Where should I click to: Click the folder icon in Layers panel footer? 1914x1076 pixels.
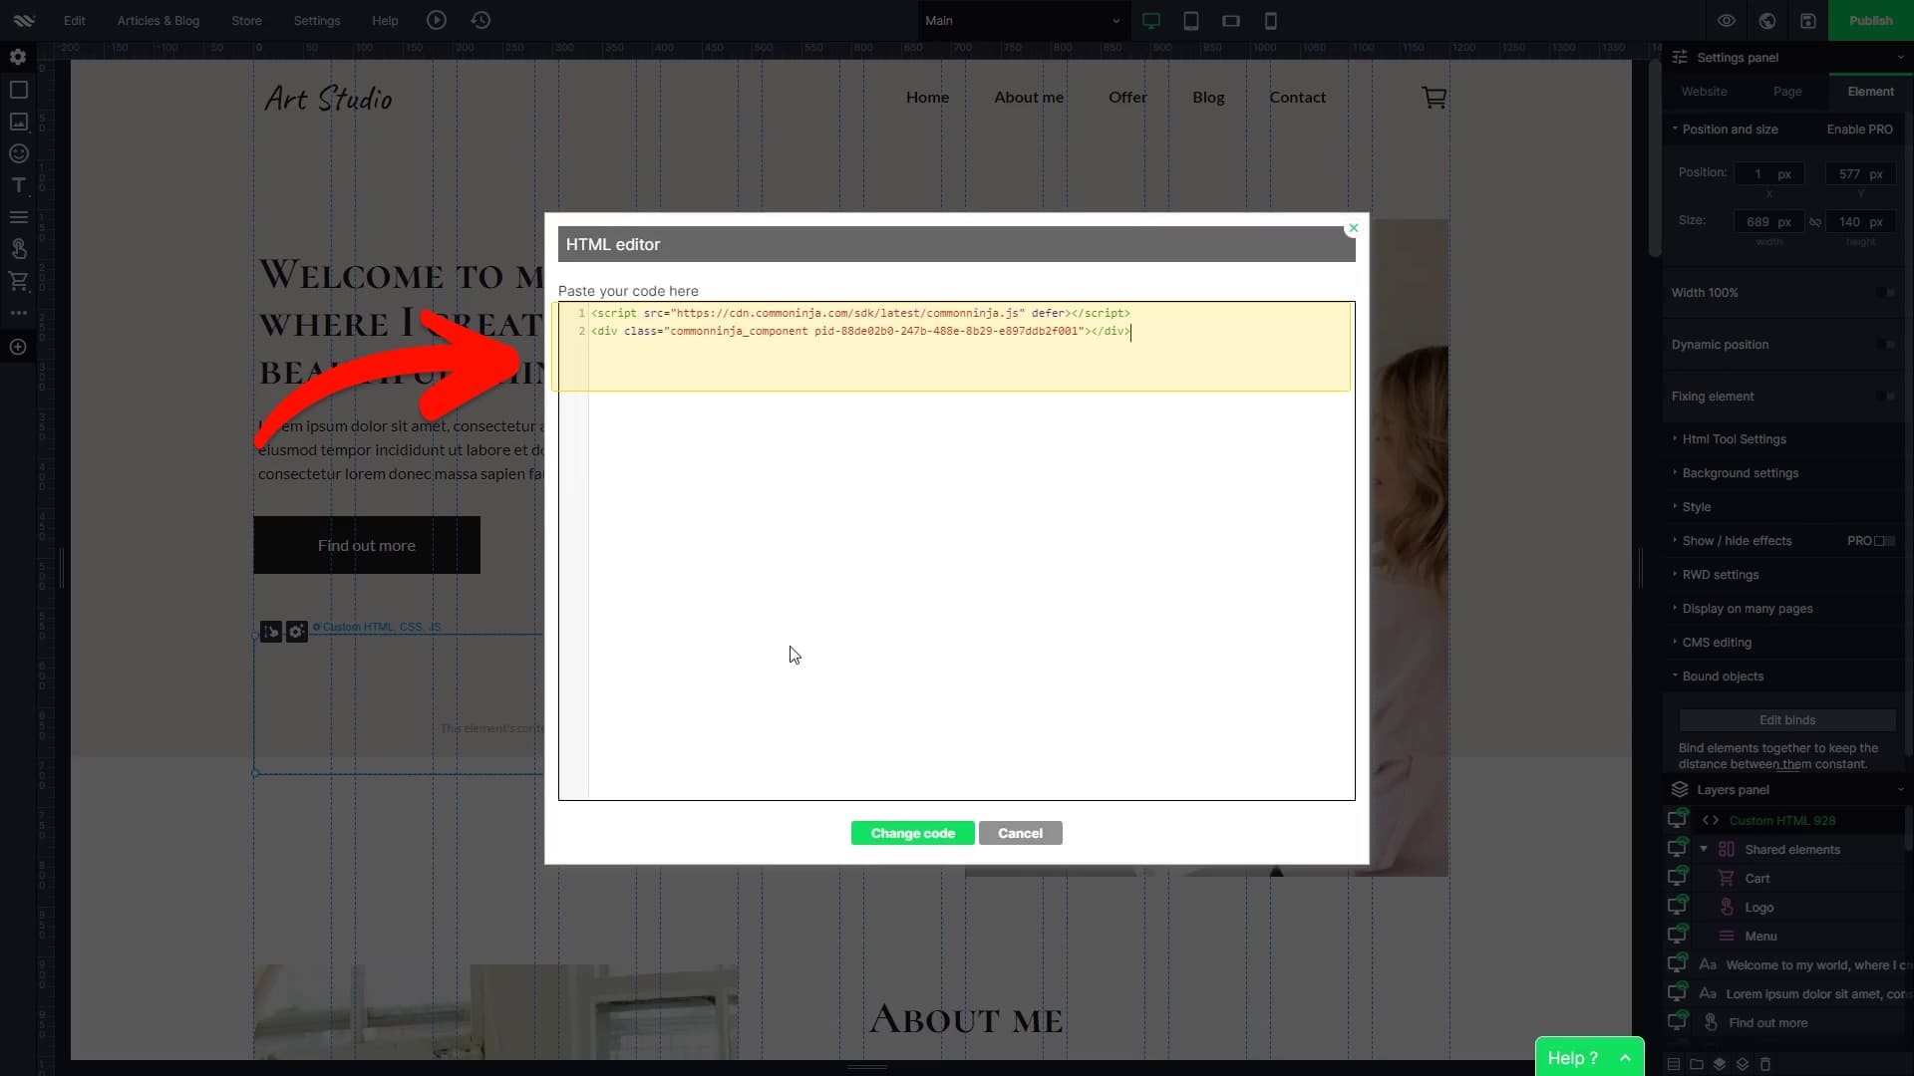coord(1697,1064)
